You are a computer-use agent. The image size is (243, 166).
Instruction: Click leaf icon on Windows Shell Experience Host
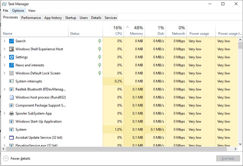pos(100,49)
